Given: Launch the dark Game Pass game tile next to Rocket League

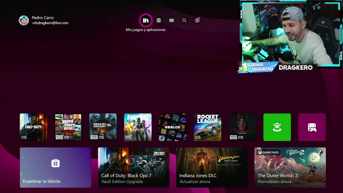Looking at the screenshot, I should 242,127.
